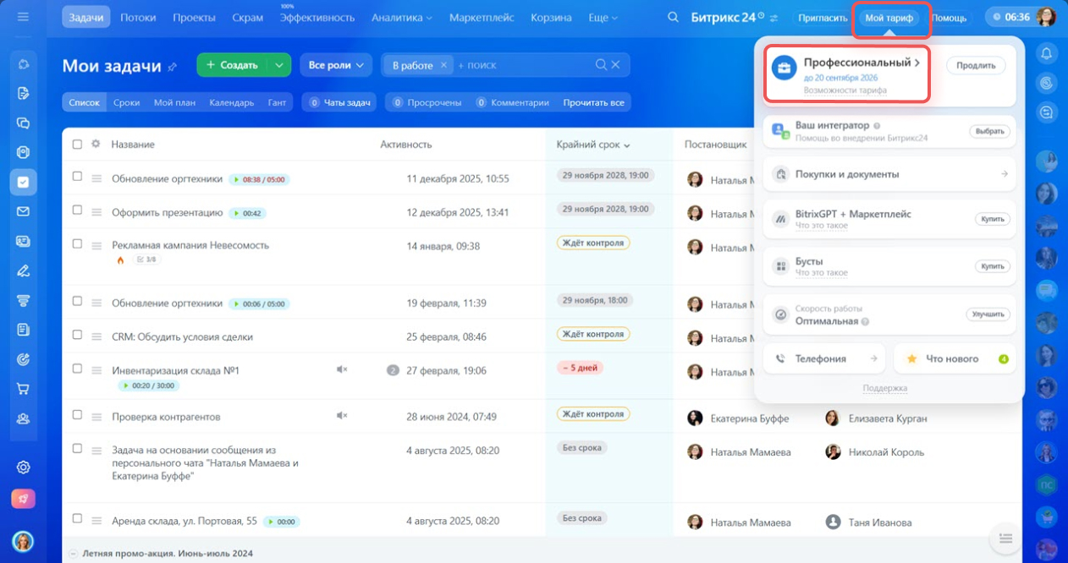
Task: Switch to the Гант view tab
Action: [x=277, y=102]
